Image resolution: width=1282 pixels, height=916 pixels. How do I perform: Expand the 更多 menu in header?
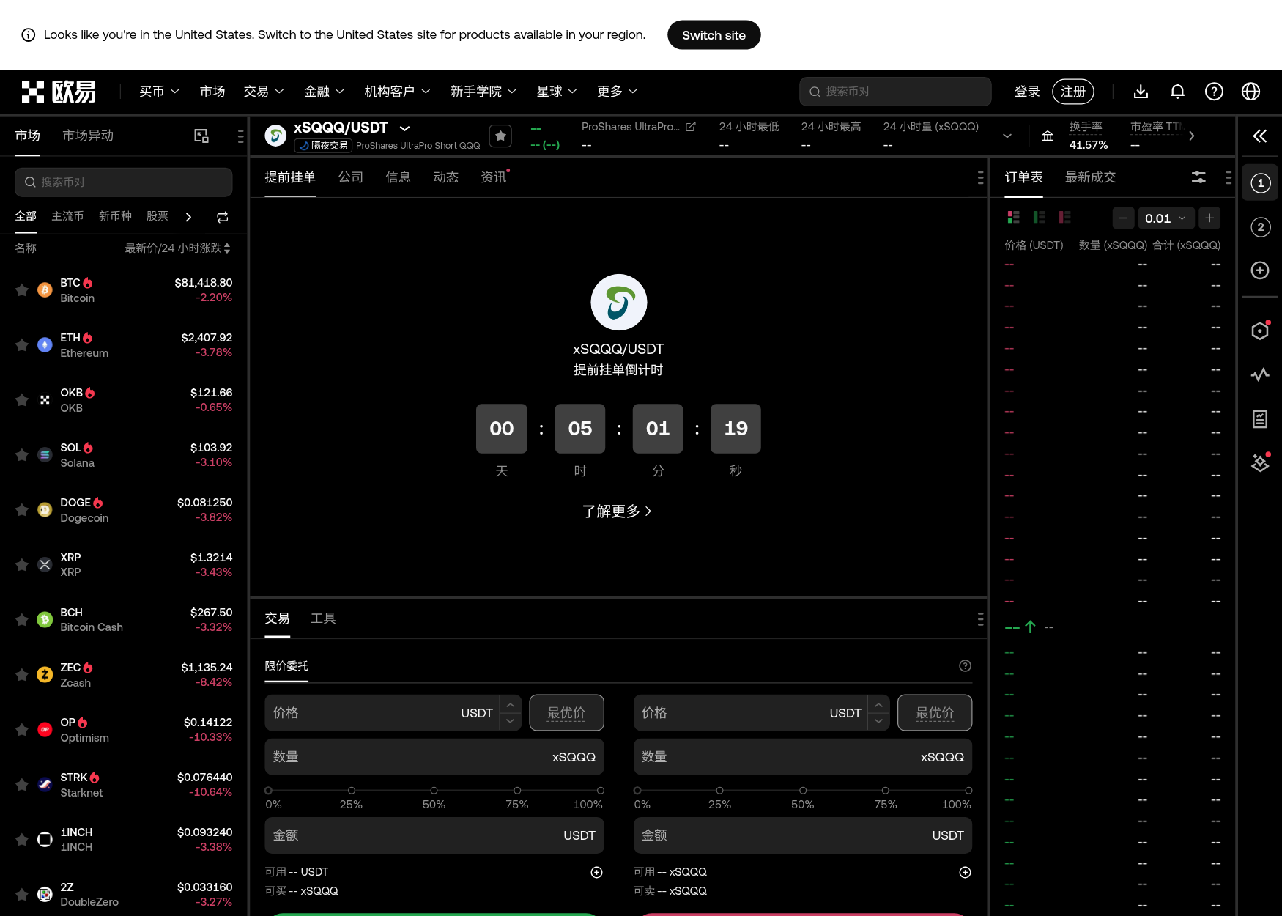[617, 92]
